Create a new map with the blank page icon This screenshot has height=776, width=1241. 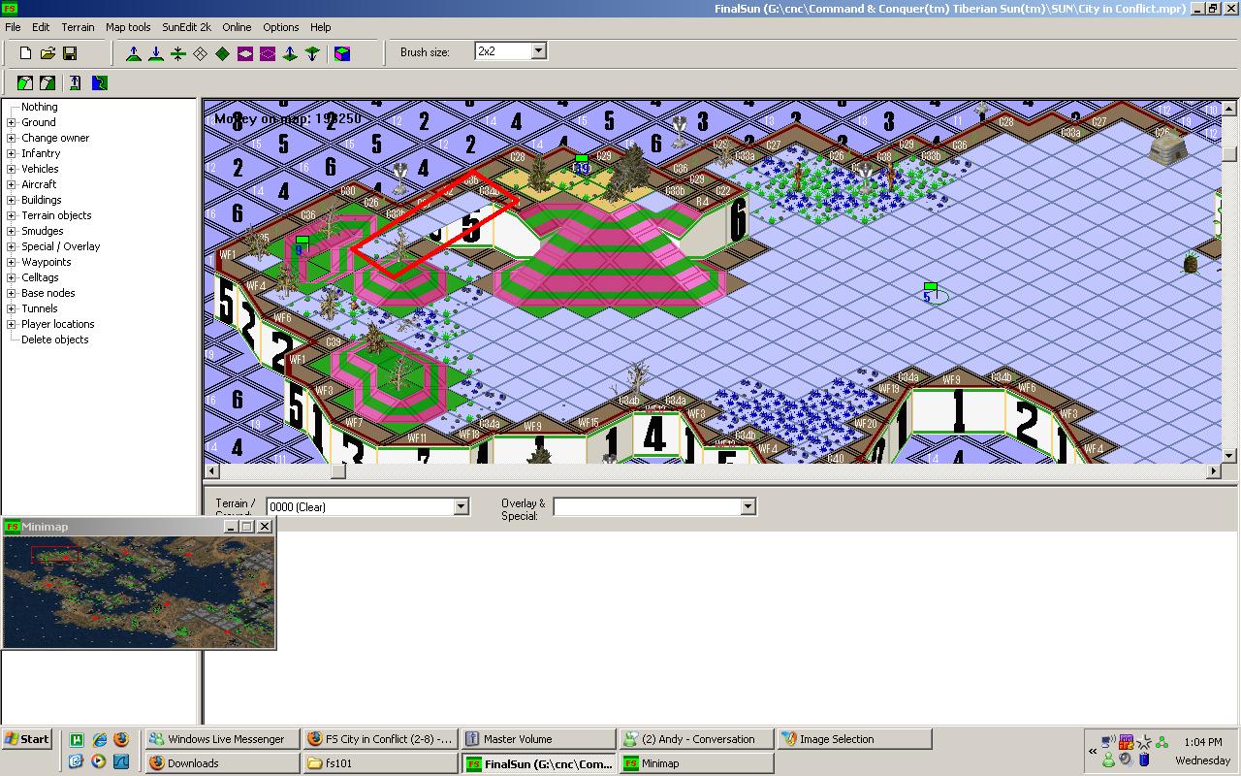point(25,53)
